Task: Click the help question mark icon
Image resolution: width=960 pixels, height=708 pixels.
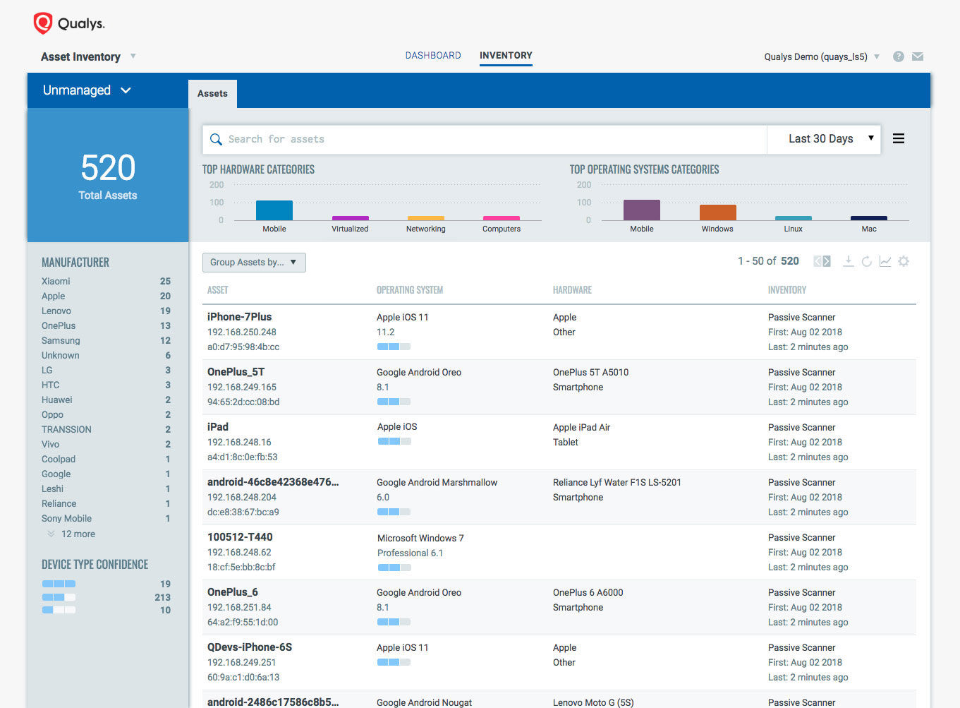Action: pos(898,56)
